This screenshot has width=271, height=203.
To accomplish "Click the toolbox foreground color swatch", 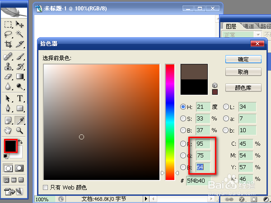I will click(x=10, y=146).
